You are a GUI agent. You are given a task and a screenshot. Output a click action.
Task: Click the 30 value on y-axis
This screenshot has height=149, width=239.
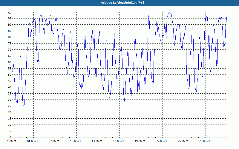(10, 100)
